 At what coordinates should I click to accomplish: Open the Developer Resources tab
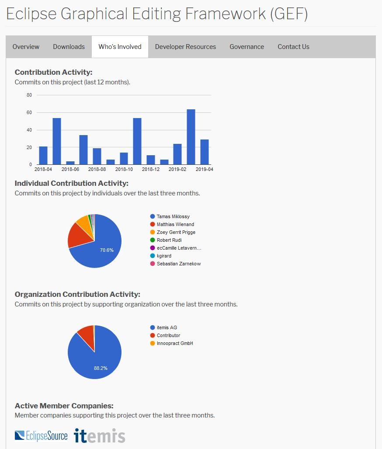click(x=185, y=46)
